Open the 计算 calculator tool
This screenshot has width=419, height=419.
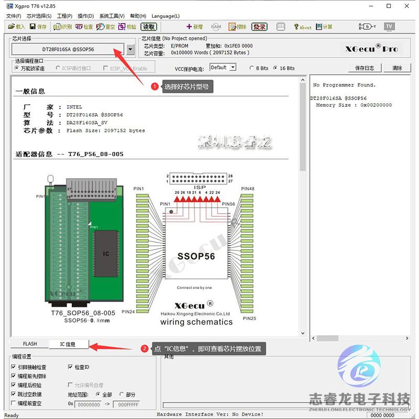(324, 27)
